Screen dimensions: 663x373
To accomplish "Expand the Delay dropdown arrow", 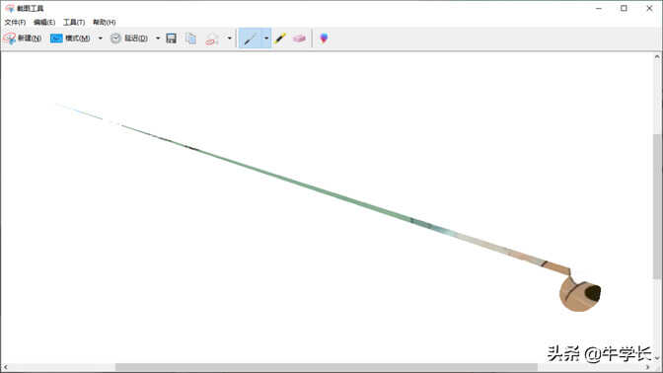I will pos(158,38).
